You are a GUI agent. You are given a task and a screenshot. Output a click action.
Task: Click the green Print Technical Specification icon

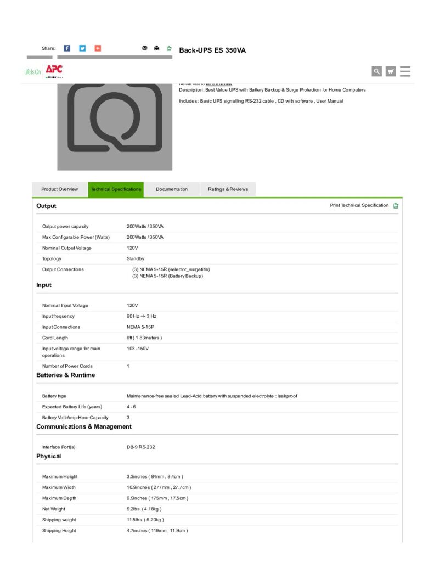point(396,205)
